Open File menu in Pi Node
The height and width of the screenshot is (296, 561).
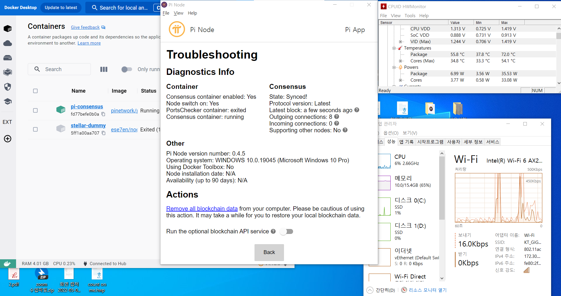pos(166,13)
